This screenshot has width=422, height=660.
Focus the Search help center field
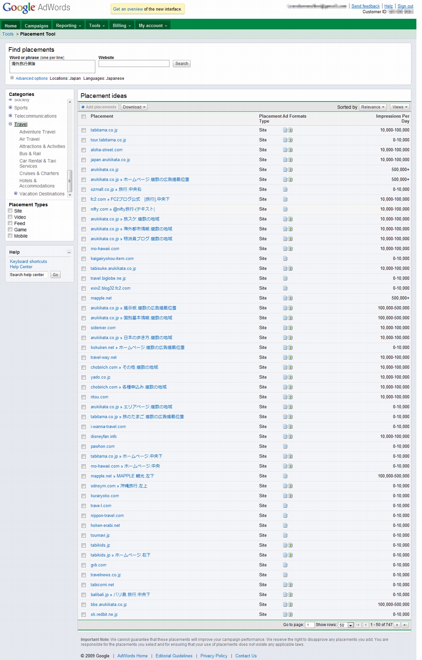[29, 275]
